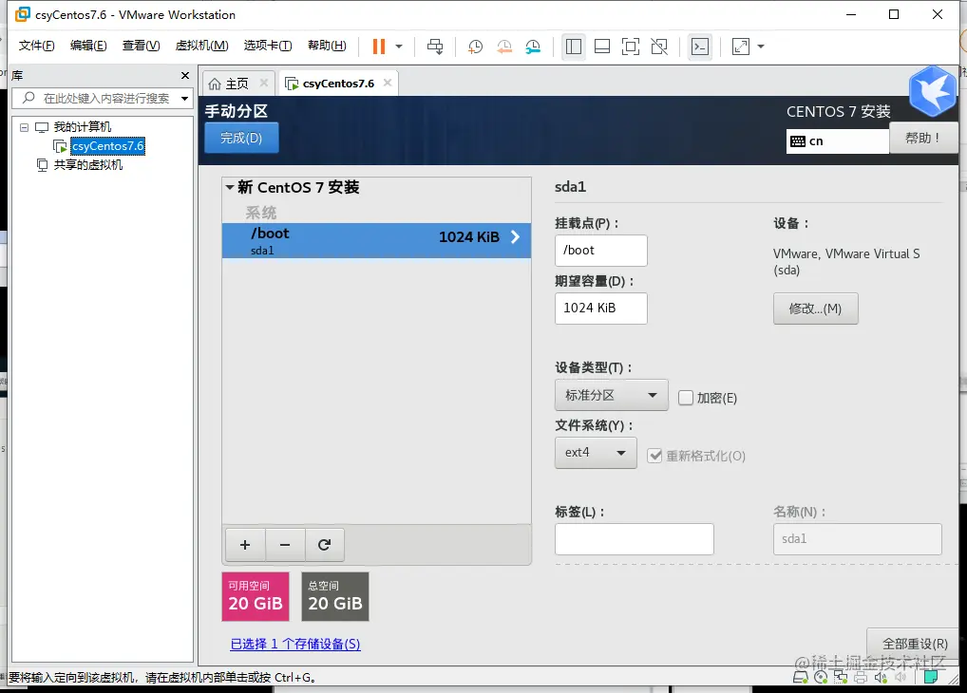Open the 选项卡(T) menu
Screen dimensions: 967x693
[x=268, y=46]
